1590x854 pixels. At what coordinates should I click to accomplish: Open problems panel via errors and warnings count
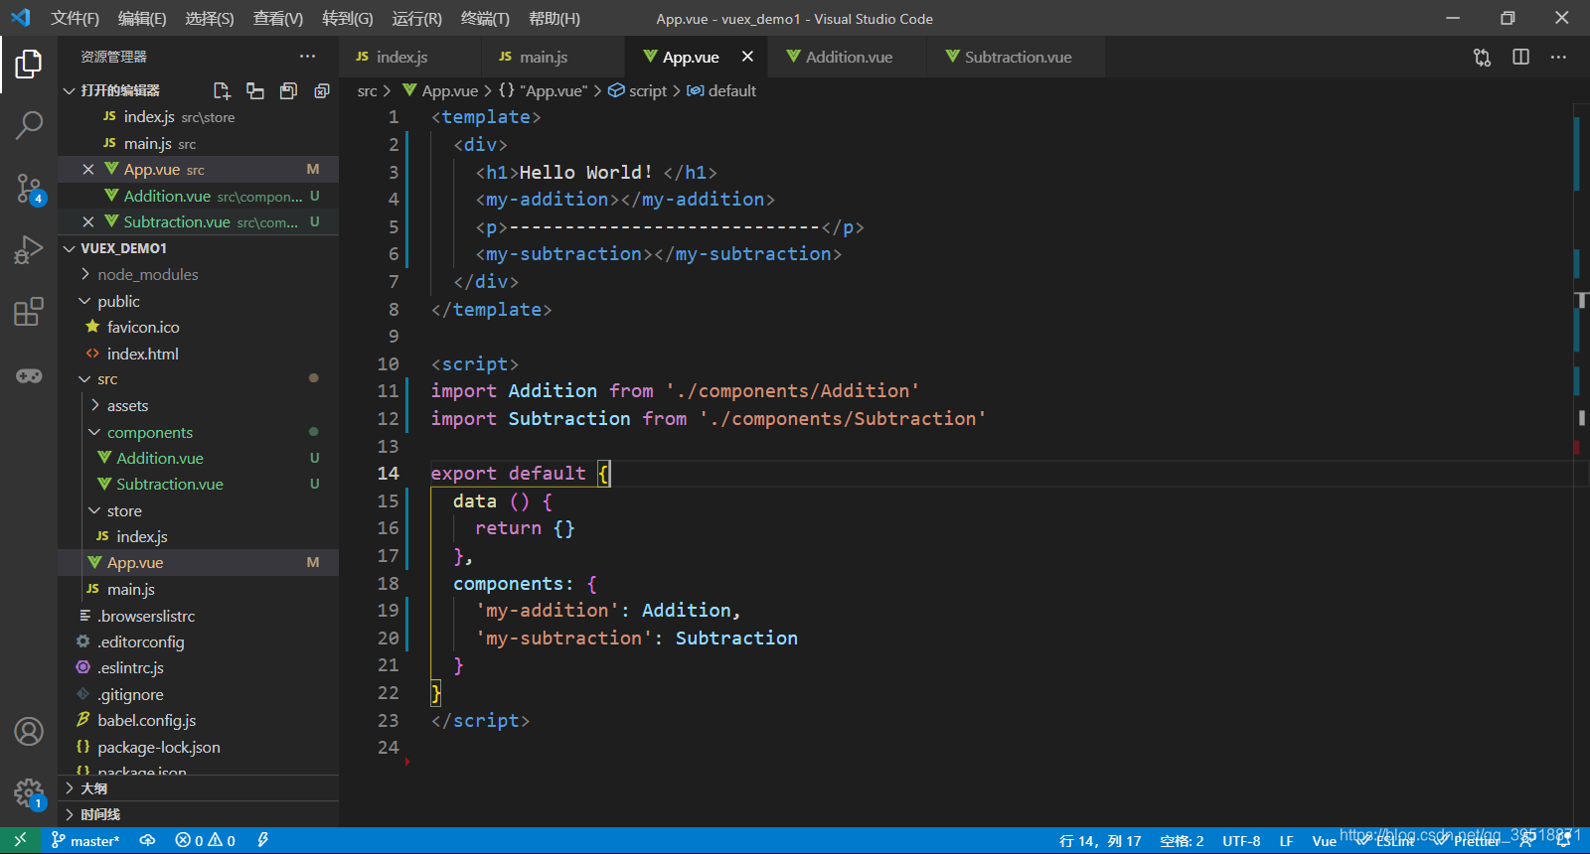(205, 840)
